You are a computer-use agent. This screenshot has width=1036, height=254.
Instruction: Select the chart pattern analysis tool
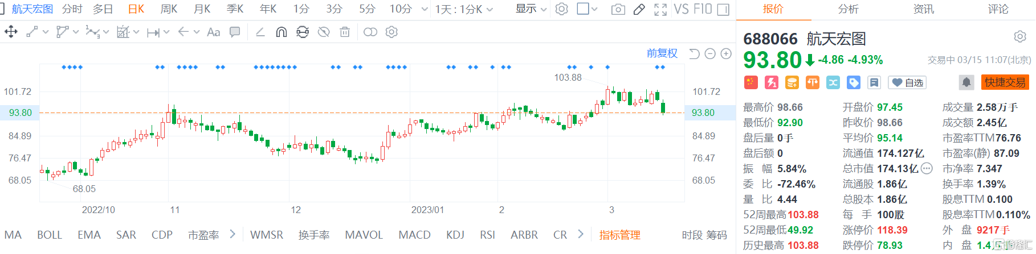click(x=123, y=32)
